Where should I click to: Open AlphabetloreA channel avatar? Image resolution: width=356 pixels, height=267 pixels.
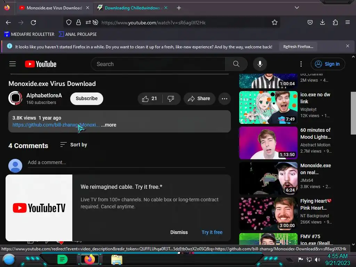point(15,98)
